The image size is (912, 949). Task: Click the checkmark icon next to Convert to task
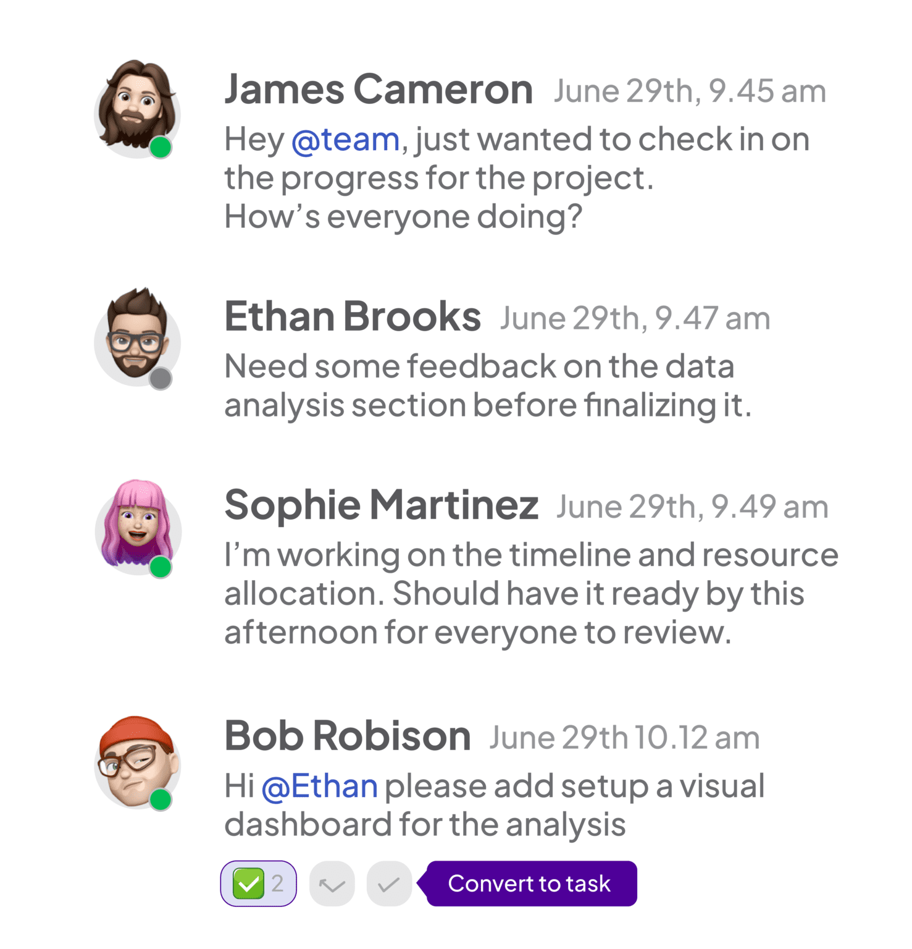(x=388, y=884)
